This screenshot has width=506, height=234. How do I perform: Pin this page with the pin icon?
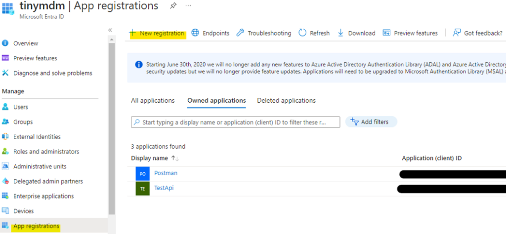click(x=173, y=6)
